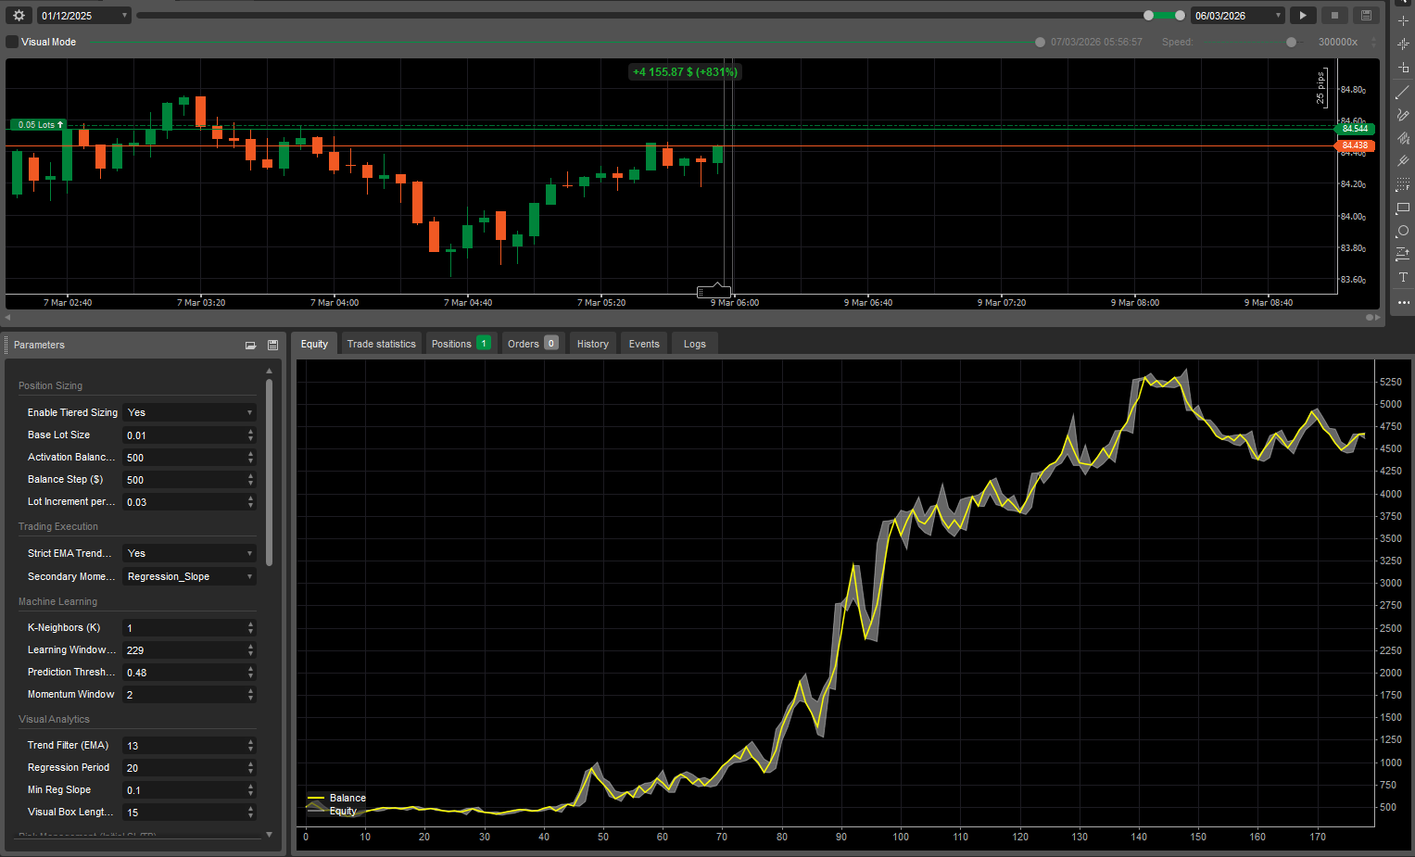Show the Positions tab
This screenshot has height=857, width=1415.
click(x=461, y=344)
